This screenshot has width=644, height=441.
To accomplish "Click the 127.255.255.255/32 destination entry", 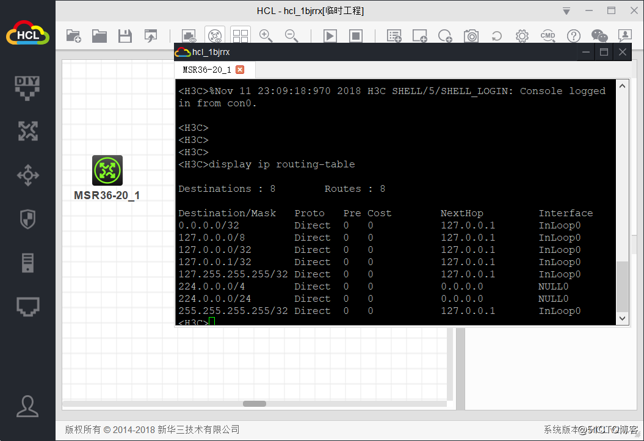I will coord(233,274).
